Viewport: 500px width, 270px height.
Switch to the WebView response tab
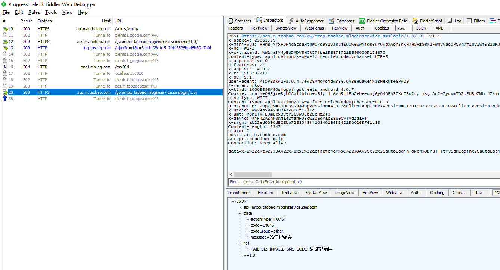(x=394, y=192)
